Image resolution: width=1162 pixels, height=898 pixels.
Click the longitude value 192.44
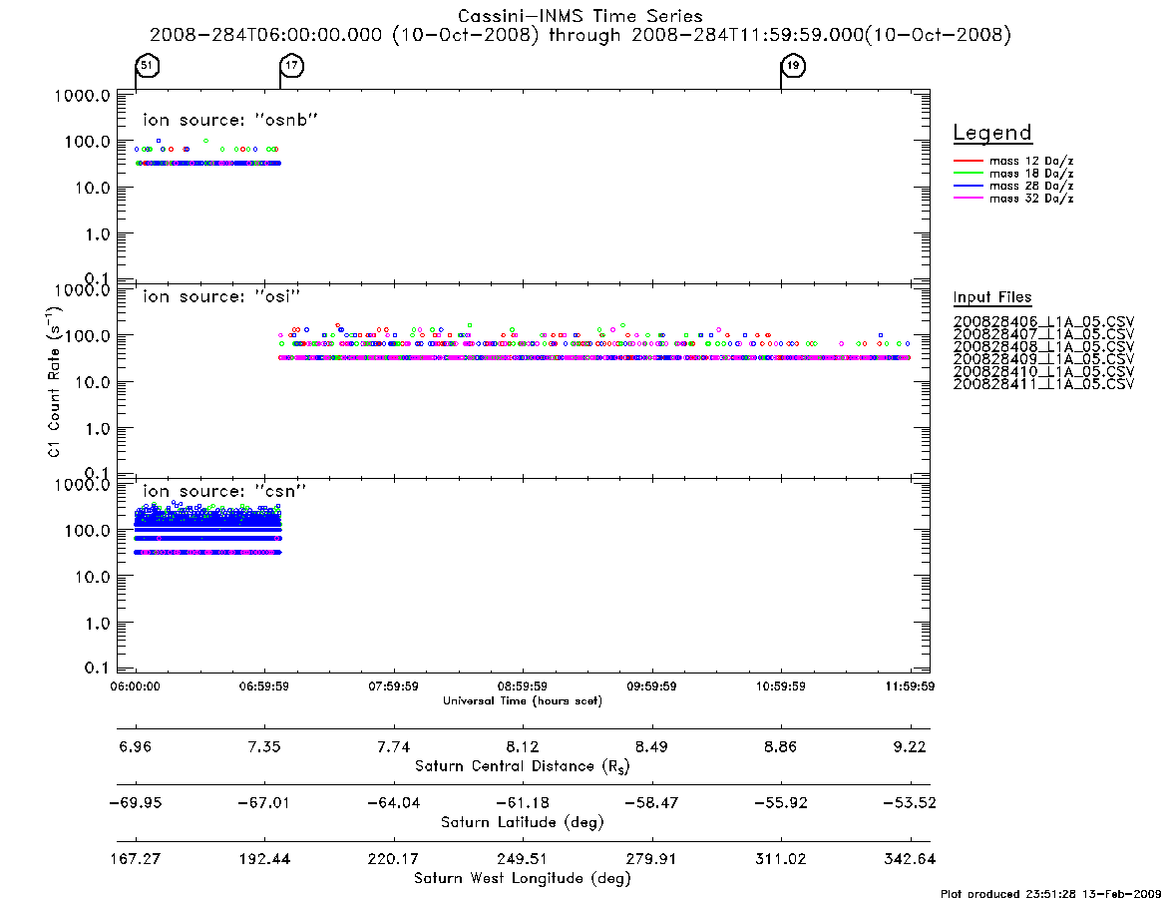pyautogui.click(x=264, y=859)
